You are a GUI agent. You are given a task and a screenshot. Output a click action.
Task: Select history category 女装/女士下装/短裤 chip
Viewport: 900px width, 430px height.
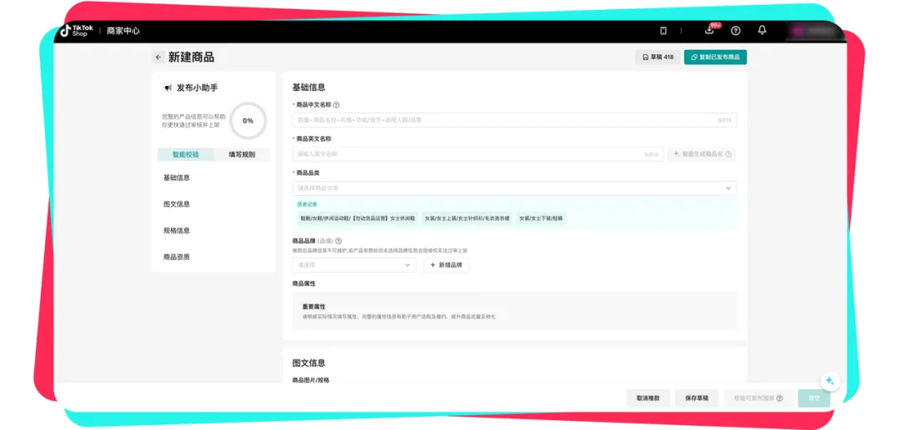pos(541,218)
